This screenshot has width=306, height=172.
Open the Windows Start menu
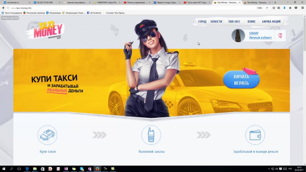3,169
